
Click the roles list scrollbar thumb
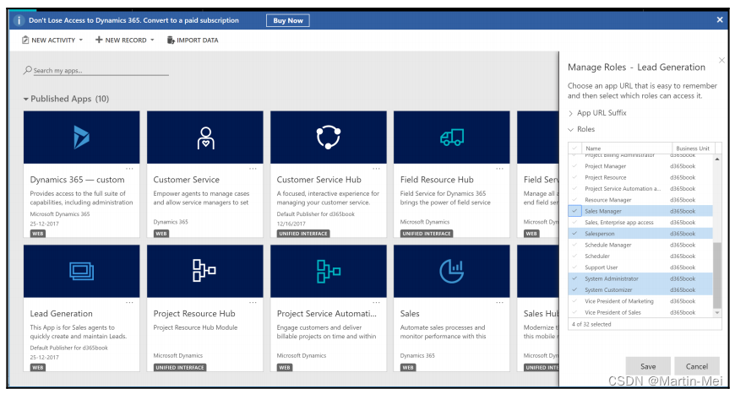[x=717, y=275]
